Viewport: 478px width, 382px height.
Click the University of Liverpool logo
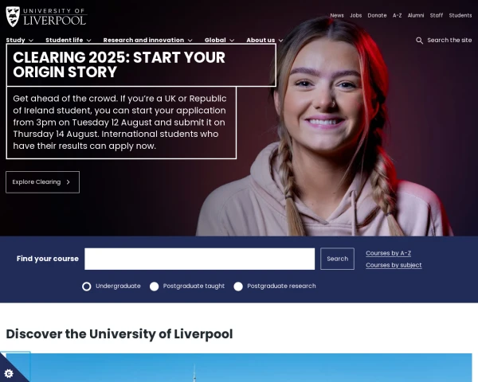46,17
